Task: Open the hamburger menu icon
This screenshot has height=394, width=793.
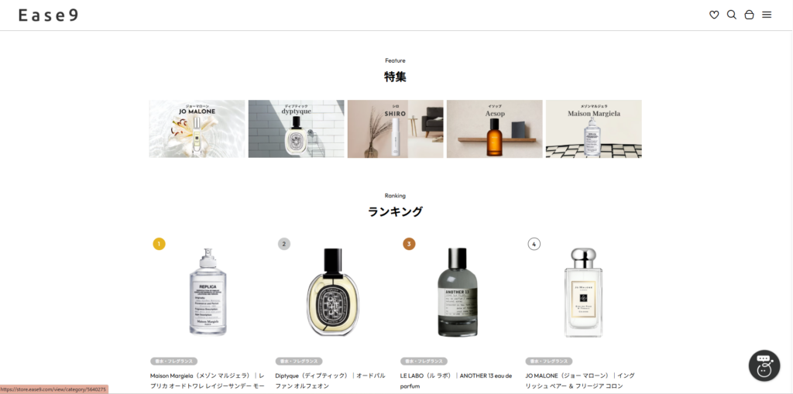Action: [767, 15]
